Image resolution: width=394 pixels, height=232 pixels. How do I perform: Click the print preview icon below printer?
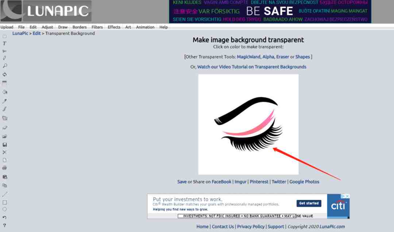(4, 177)
